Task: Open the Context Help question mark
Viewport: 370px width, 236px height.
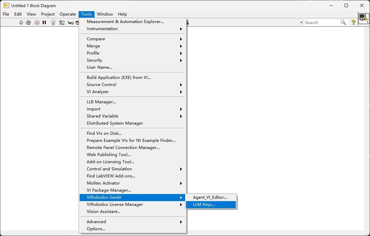Action: tap(353, 22)
